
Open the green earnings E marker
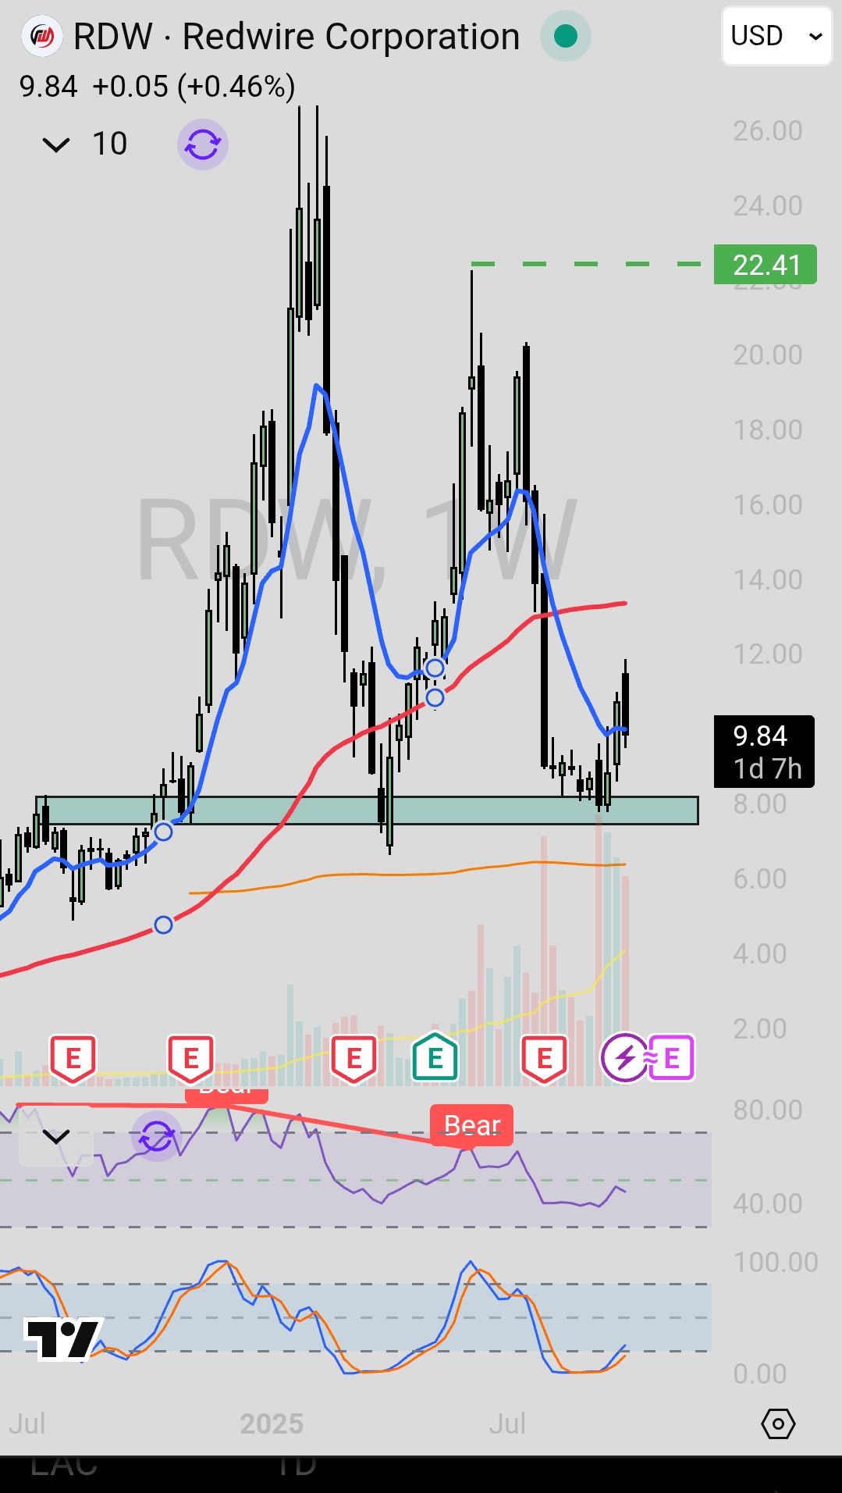coord(435,1057)
